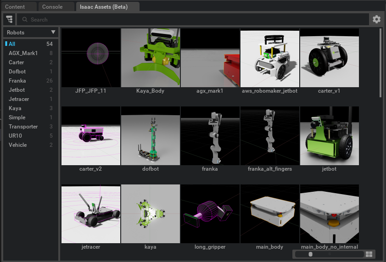386x262 pixels.
Task: Select the AGX_Mark1 category
Action: (23, 53)
